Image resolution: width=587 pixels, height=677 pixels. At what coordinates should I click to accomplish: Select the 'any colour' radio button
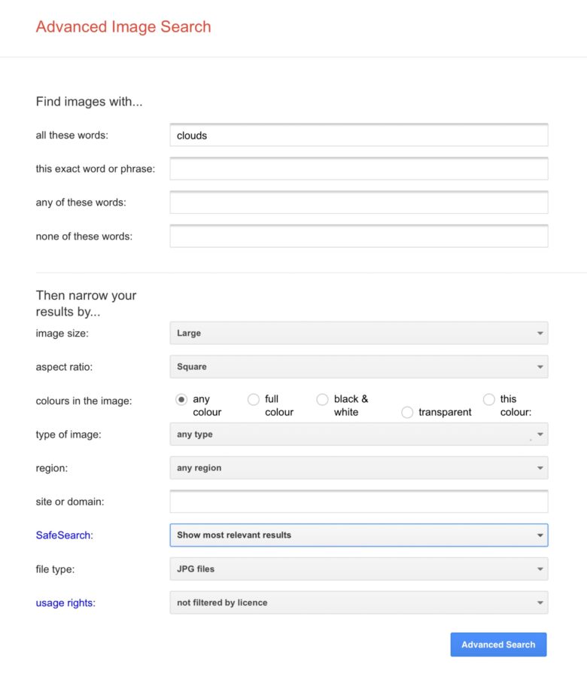coord(180,399)
